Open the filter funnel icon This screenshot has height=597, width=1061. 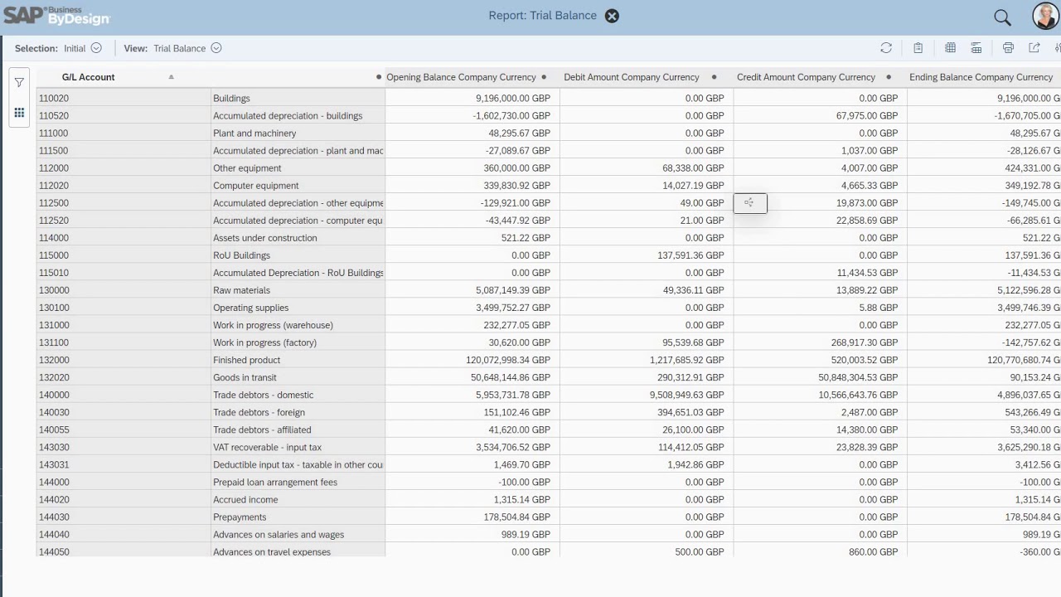pos(19,82)
